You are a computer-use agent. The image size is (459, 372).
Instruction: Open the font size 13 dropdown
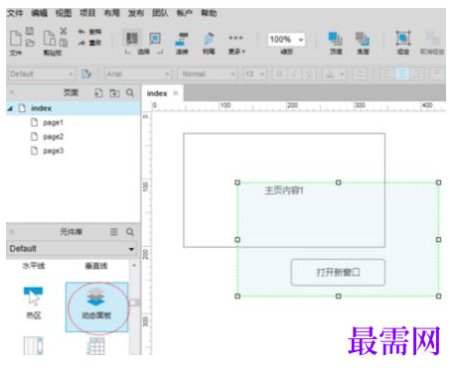click(x=254, y=73)
